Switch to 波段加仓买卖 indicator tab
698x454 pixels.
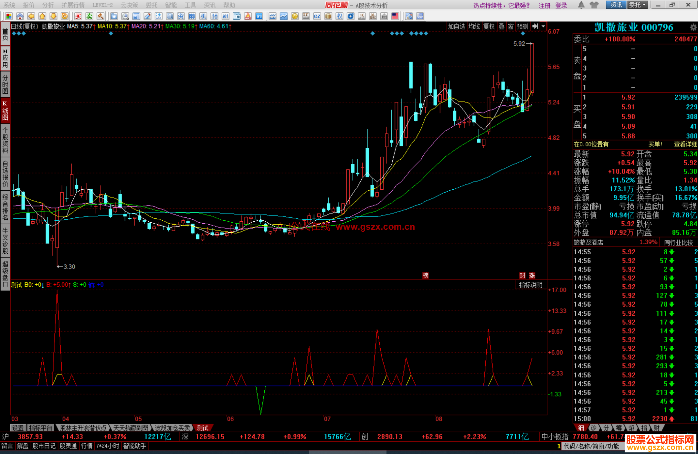pos(172,428)
